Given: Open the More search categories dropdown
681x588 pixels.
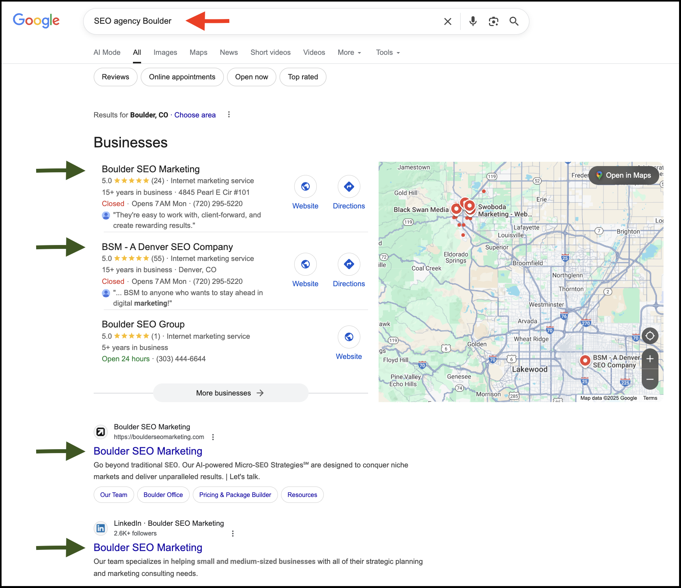Looking at the screenshot, I should point(349,52).
